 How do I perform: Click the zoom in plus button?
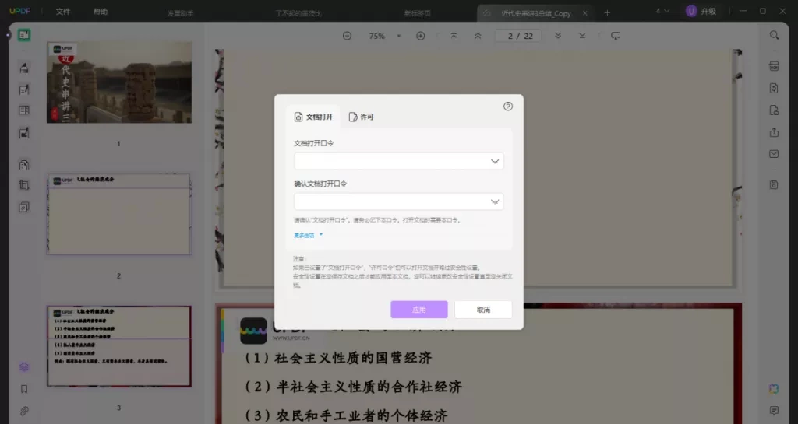420,36
